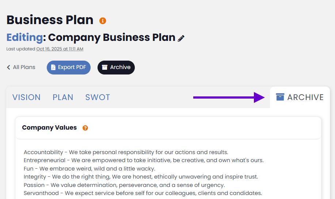Click the blue Editing label
The image size is (335, 199).
pos(24,37)
